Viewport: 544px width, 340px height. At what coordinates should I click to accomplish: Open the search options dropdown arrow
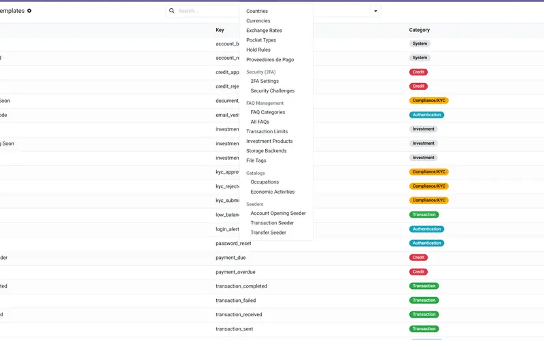(375, 11)
